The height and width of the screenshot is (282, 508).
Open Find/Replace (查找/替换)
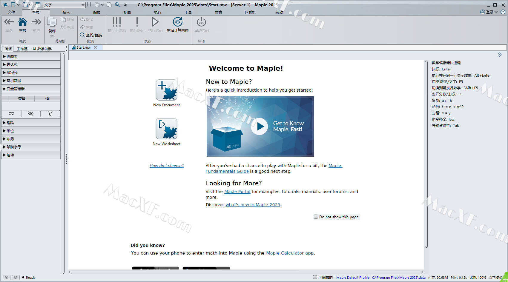click(x=91, y=35)
